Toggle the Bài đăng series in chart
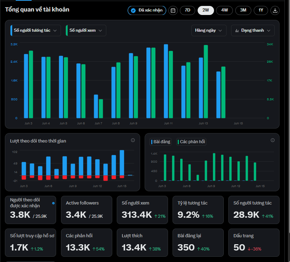 161,142
